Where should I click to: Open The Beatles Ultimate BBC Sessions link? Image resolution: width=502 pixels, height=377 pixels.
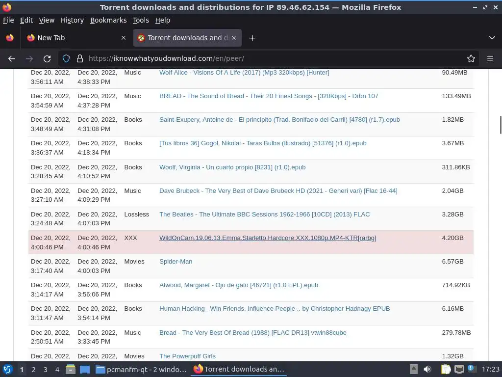pyautogui.click(x=264, y=215)
